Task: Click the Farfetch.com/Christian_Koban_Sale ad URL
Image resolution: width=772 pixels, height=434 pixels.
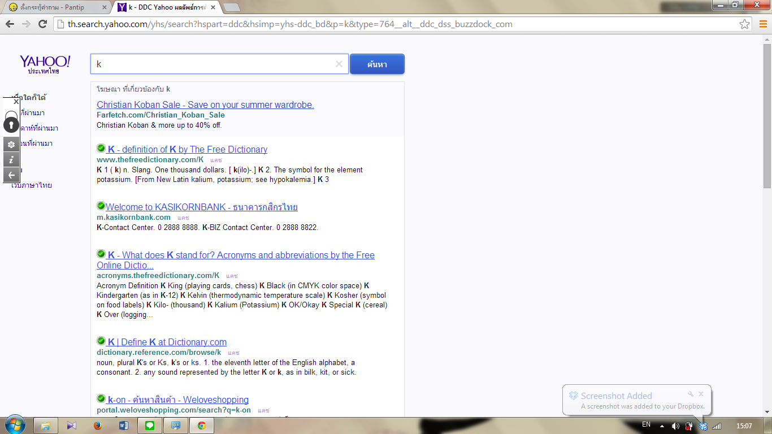Action: [x=161, y=115]
